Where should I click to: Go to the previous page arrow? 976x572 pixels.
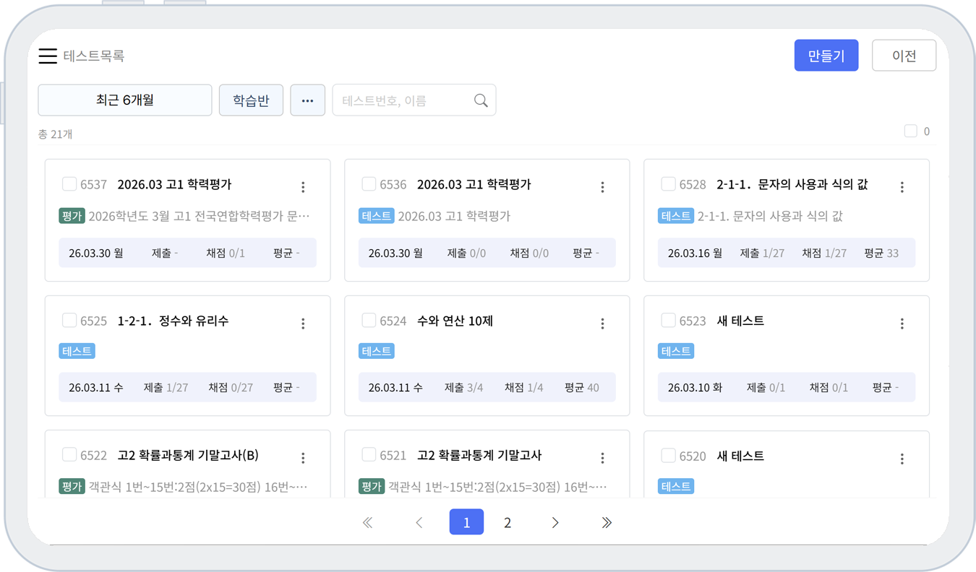click(x=419, y=523)
